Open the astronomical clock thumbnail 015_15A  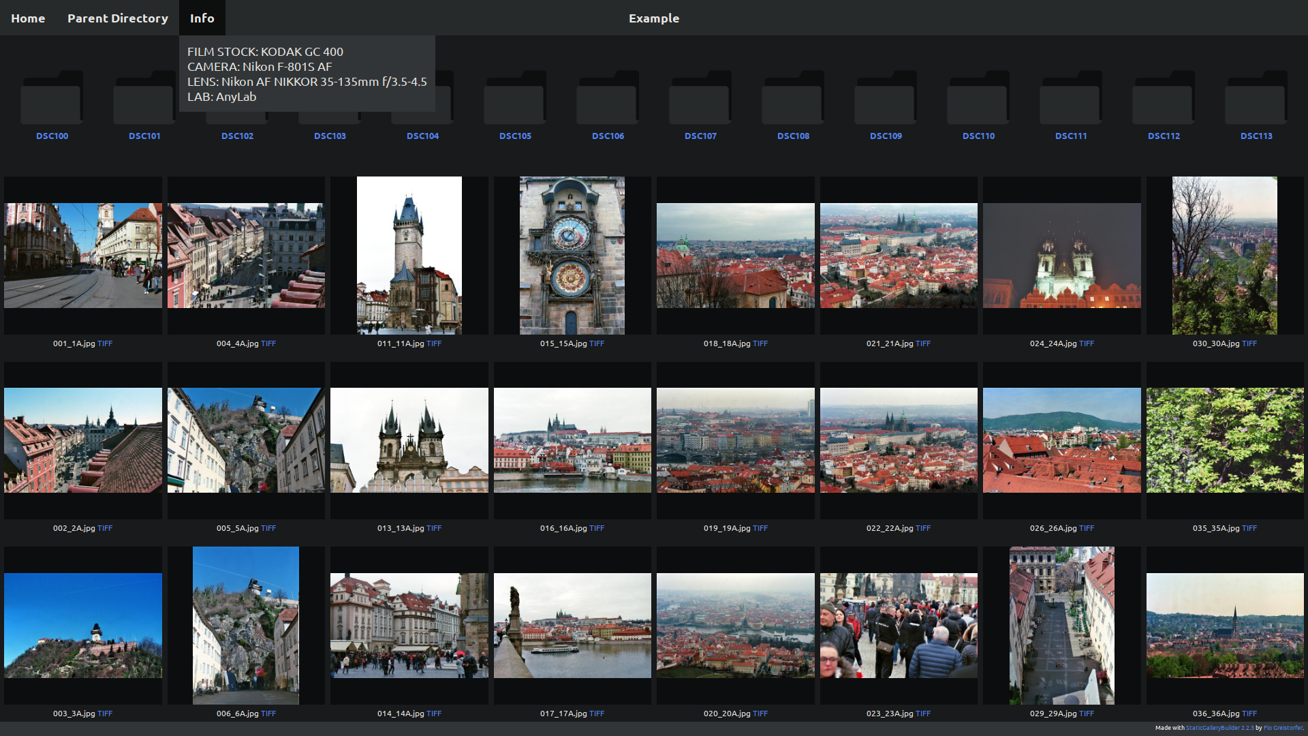572,256
